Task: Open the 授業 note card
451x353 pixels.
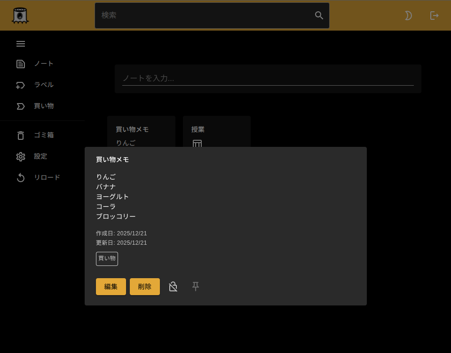Action: pos(217,132)
